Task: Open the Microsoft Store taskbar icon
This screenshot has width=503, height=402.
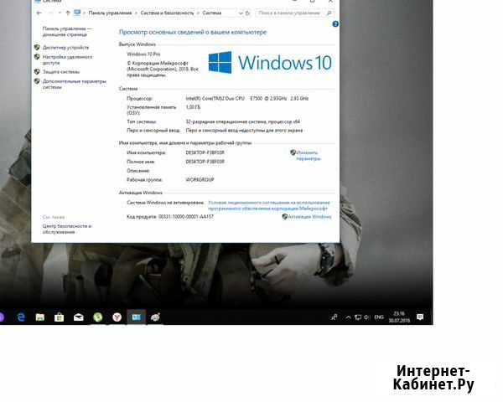Action: click(x=59, y=317)
